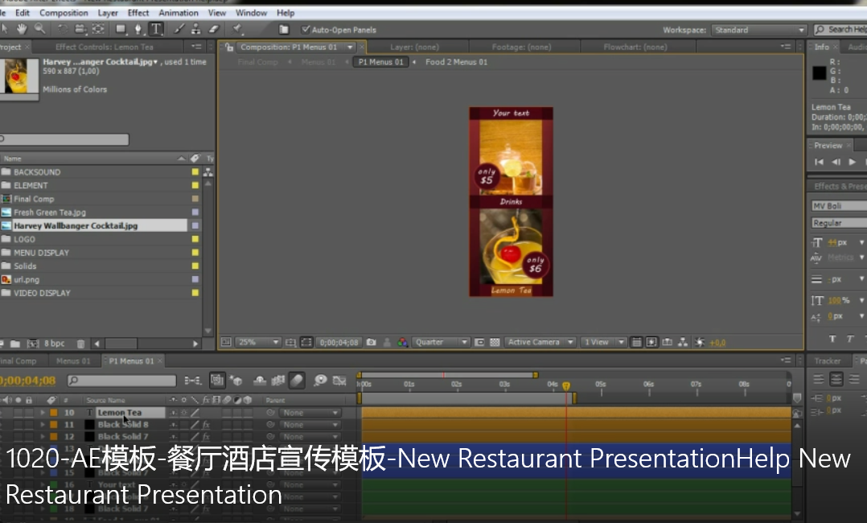867x523 pixels.
Task: Select the Pen tool
Action: pos(138,29)
